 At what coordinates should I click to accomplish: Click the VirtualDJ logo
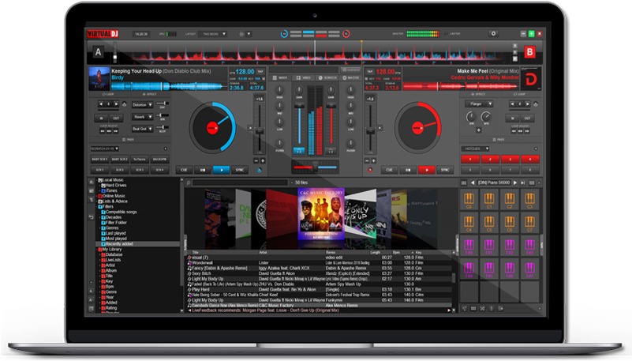(103, 34)
